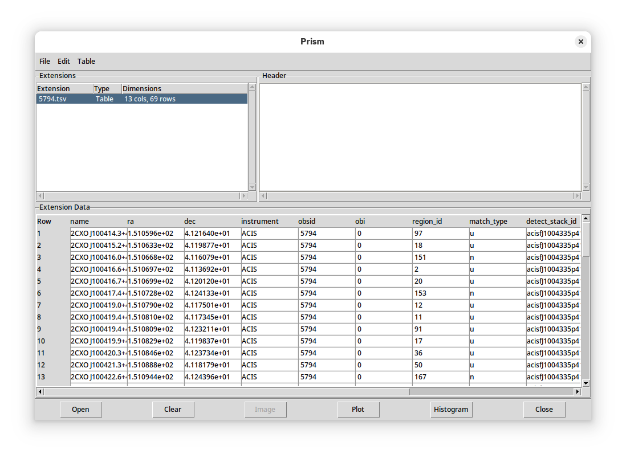
Task: Click the Close button at bottom
Action: (544, 410)
